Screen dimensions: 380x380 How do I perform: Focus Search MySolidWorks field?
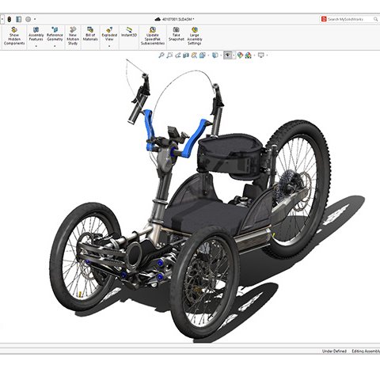349,19
